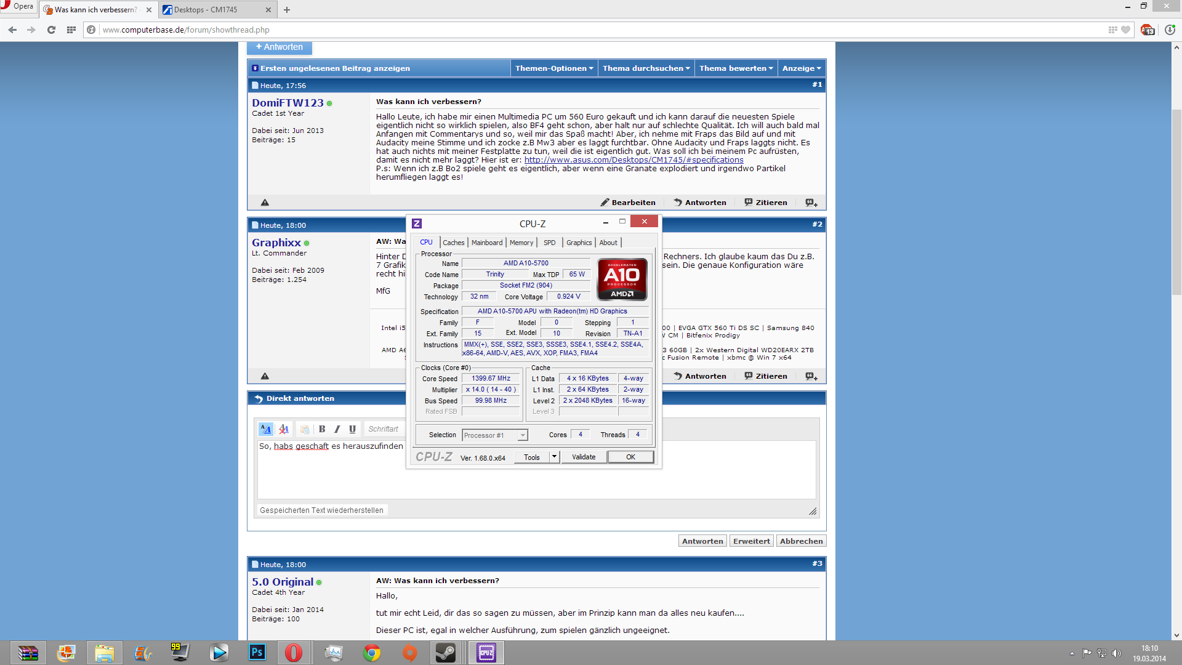Click the + Antworten reply button

tap(279, 47)
